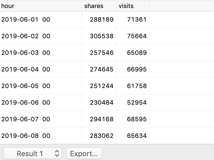Select the 2019-06-01 00 hour cell
This screenshot has height=160, width=214.
click(x=26, y=20)
